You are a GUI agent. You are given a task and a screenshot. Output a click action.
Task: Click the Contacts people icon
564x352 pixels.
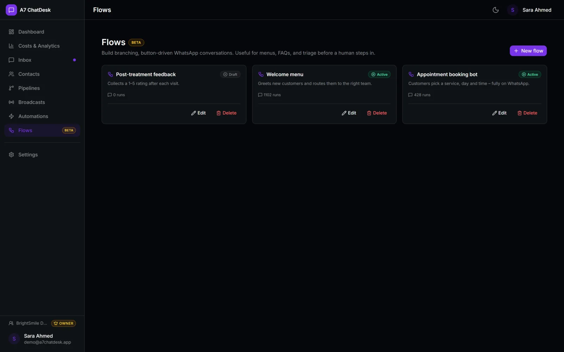point(11,74)
